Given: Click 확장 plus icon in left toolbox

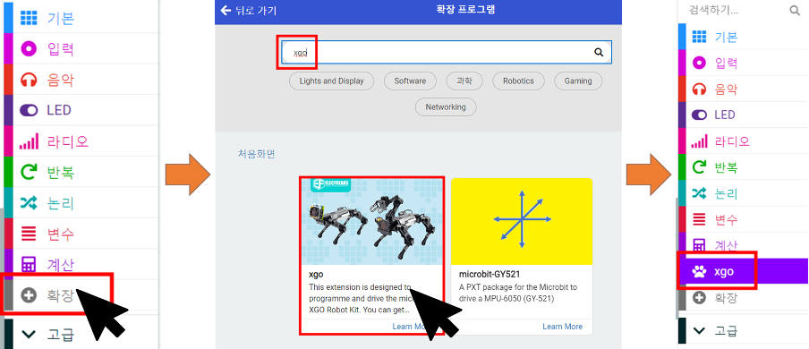Looking at the screenshot, I should 29,295.
